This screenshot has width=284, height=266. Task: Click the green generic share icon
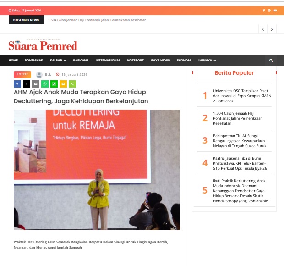72,84
